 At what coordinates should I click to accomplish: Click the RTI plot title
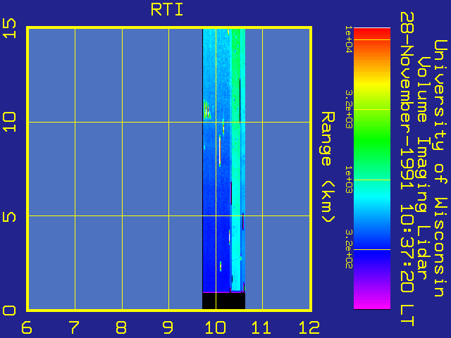(x=167, y=10)
